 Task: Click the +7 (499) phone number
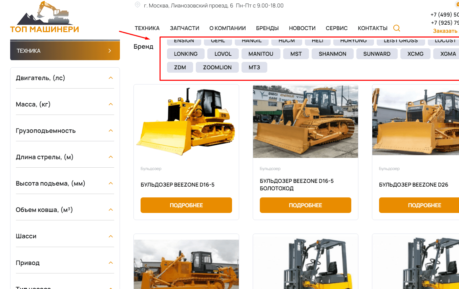(x=445, y=15)
